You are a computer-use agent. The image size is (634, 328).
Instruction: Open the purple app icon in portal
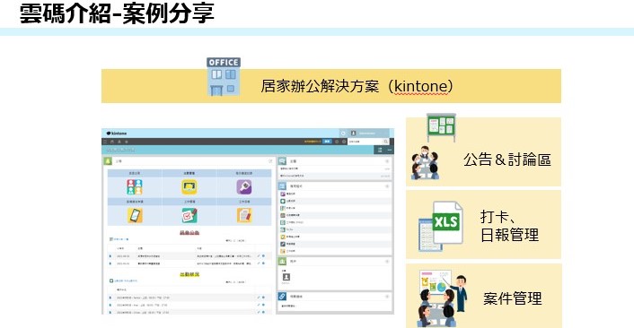point(244,186)
